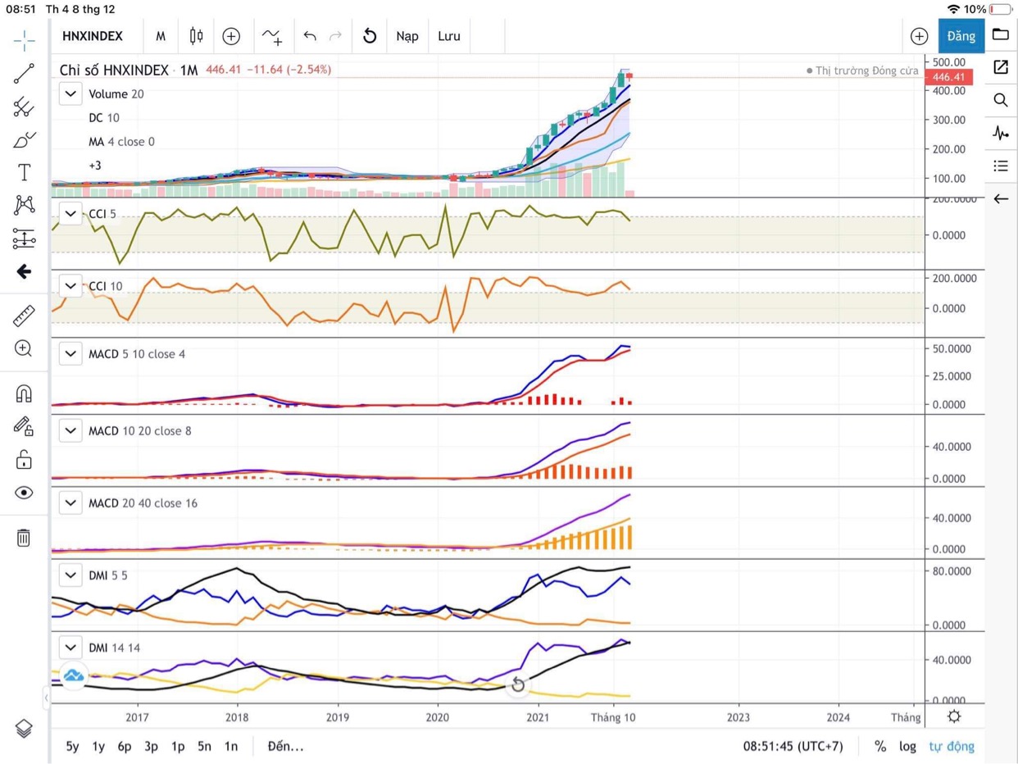Activate the ruler measure tool
1018x764 pixels.
pyautogui.click(x=24, y=315)
